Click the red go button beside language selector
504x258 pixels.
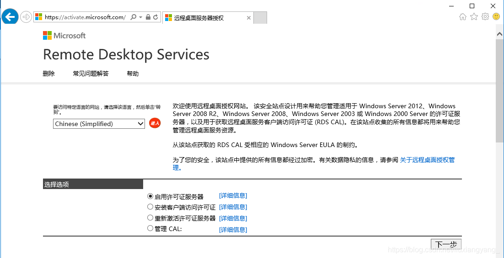(x=155, y=123)
